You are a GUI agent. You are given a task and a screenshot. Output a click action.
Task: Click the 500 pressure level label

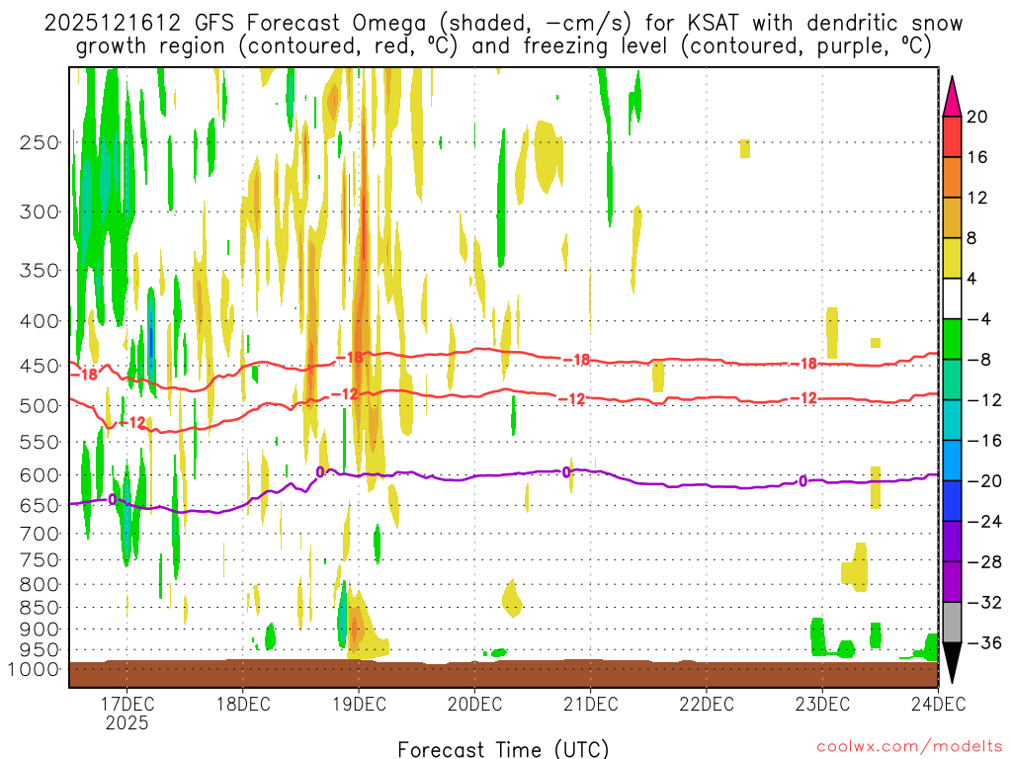tap(40, 406)
